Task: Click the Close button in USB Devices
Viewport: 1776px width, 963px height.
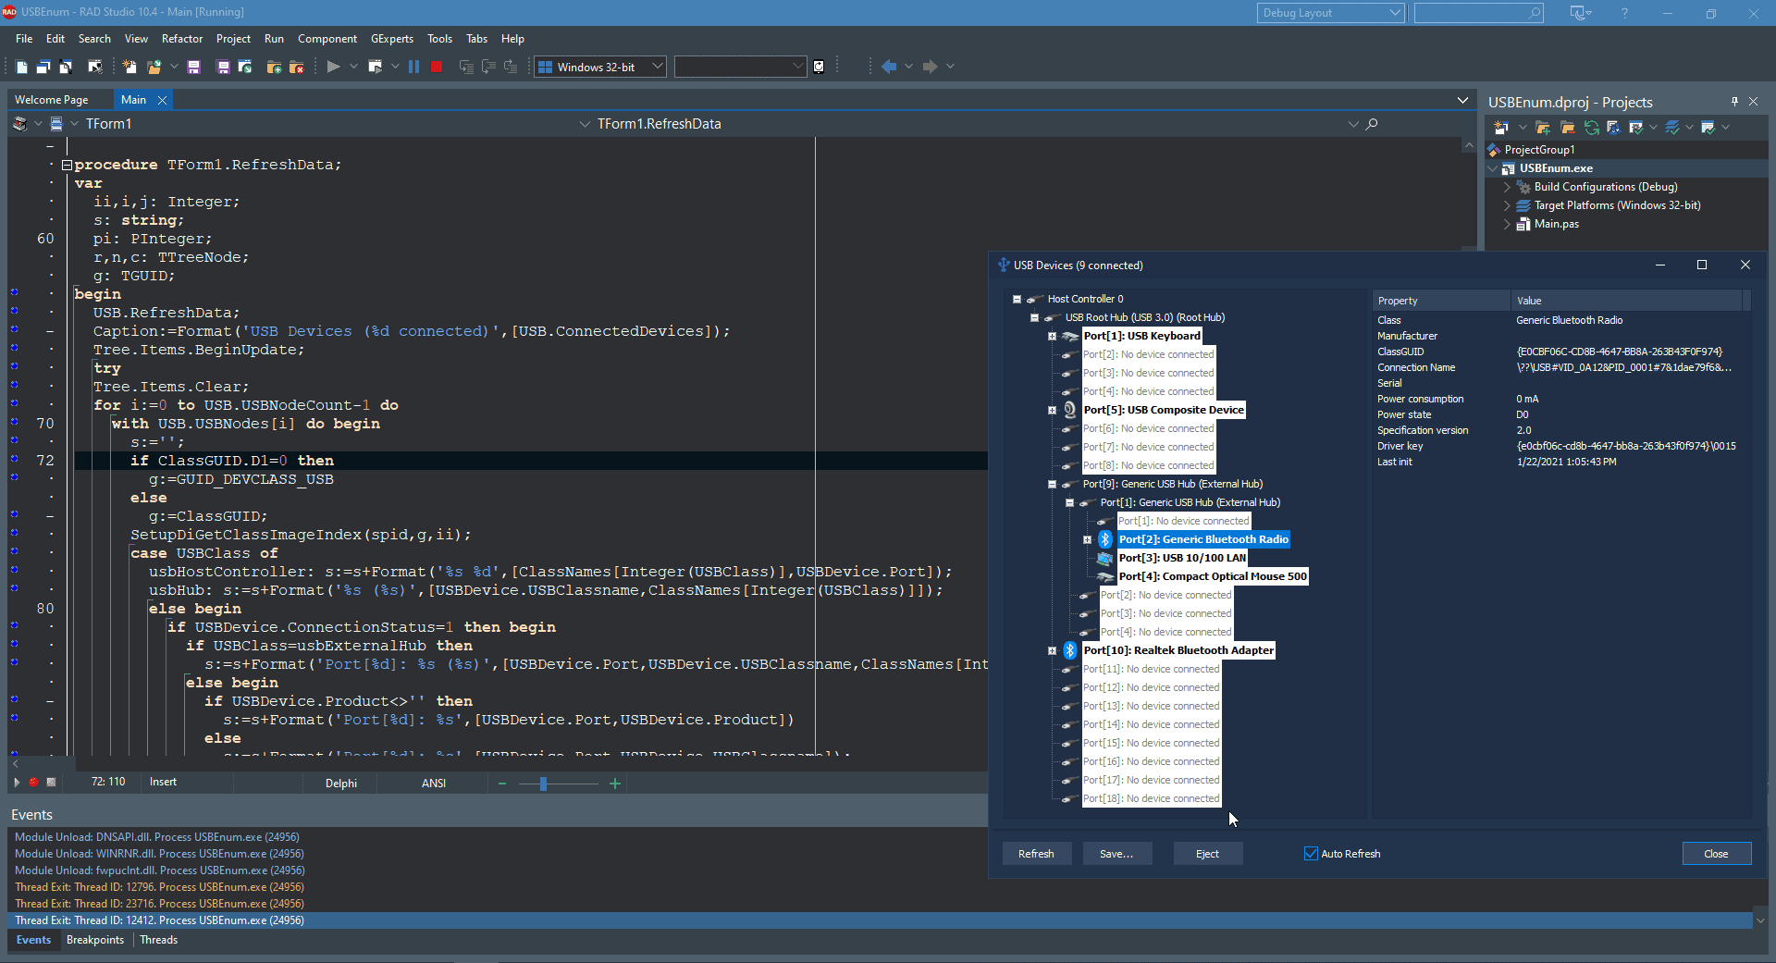Action: [1716, 854]
